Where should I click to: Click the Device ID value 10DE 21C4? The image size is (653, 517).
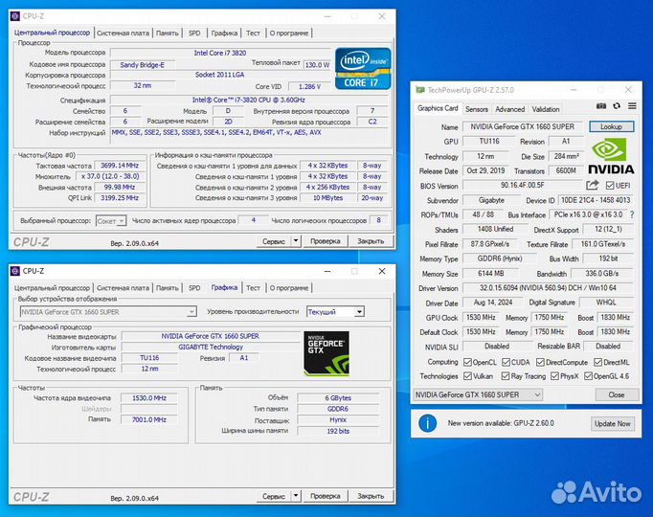[596, 200]
